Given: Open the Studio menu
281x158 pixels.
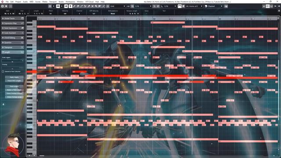Looking at the screenshot, I should click(61, 2).
